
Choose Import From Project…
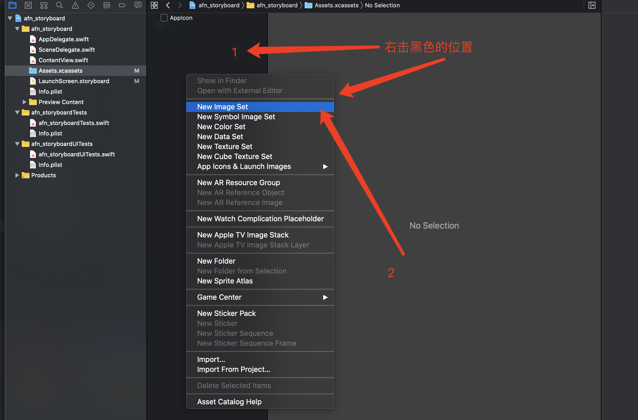click(260, 369)
